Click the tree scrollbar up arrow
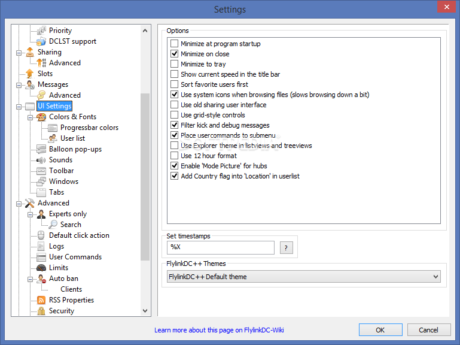Image resolution: width=460 pixels, height=345 pixels. [145, 31]
